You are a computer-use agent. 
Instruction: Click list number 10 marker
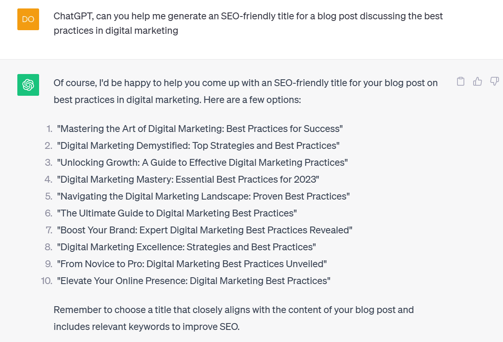point(47,281)
